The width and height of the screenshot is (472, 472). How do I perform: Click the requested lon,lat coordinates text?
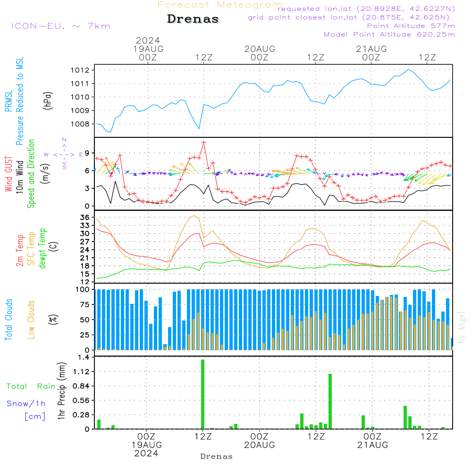366,9
